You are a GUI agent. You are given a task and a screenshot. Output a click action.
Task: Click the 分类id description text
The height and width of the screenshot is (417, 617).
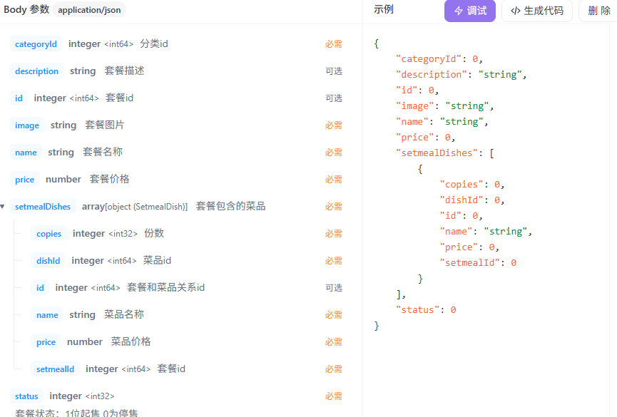click(154, 43)
